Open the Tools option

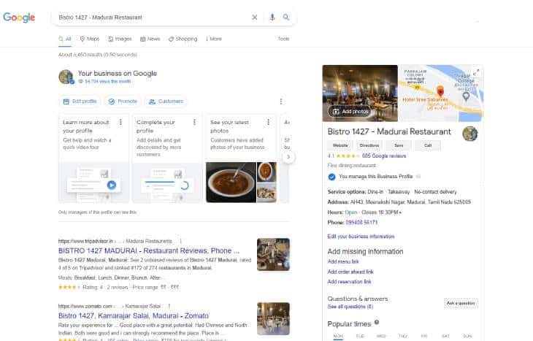click(x=283, y=39)
